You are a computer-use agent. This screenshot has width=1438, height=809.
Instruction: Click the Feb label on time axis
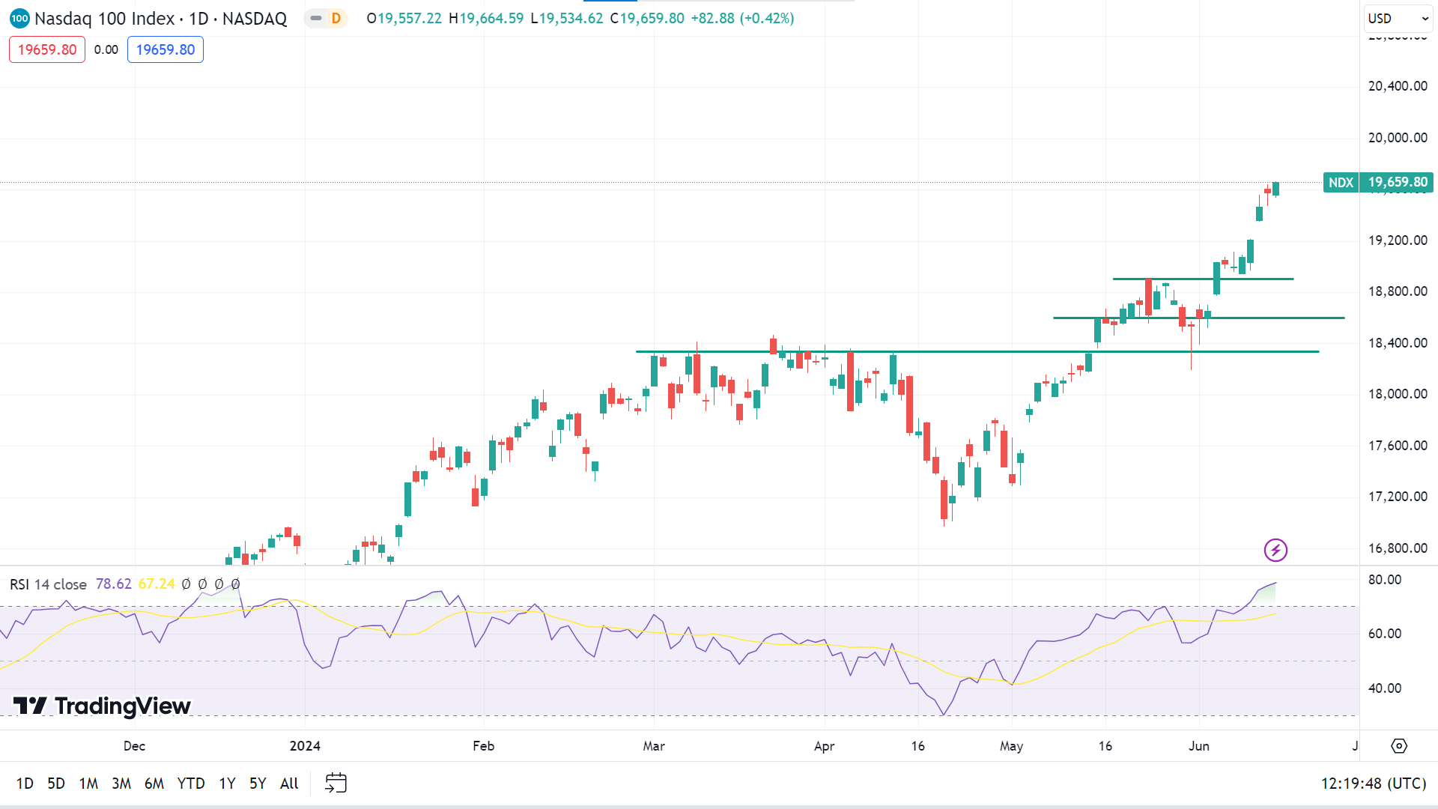[x=484, y=746]
